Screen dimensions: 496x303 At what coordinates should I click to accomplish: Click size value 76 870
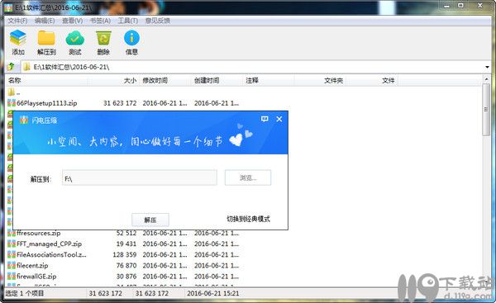pyautogui.click(x=126, y=265)
